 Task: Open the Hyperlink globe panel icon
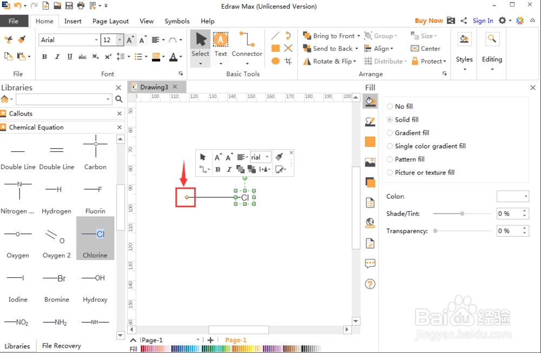coord(370,223)
